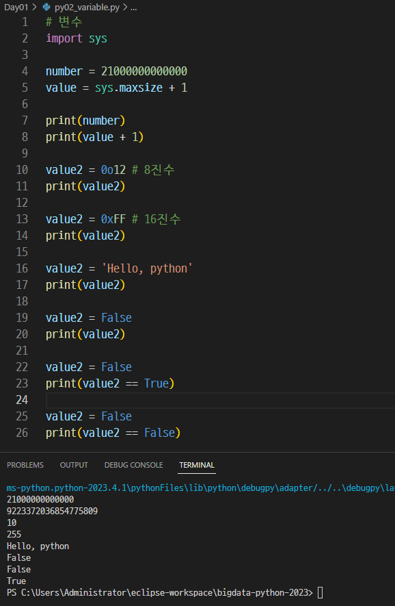Click the terminal prompt cursor

point(320,592)
